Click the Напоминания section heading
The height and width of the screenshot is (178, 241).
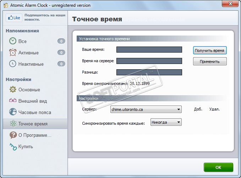[22, 31]
